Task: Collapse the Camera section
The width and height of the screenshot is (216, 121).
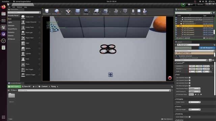Action: tap(175, 107)
